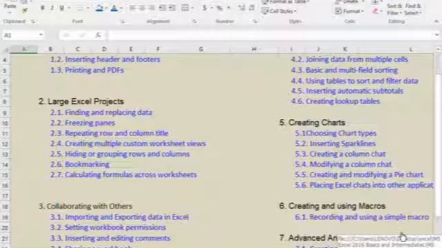Image resolution: width=442 pixels, height=248 pixels.
Task: Click the Increase Decimal icon
Action: 242,8
